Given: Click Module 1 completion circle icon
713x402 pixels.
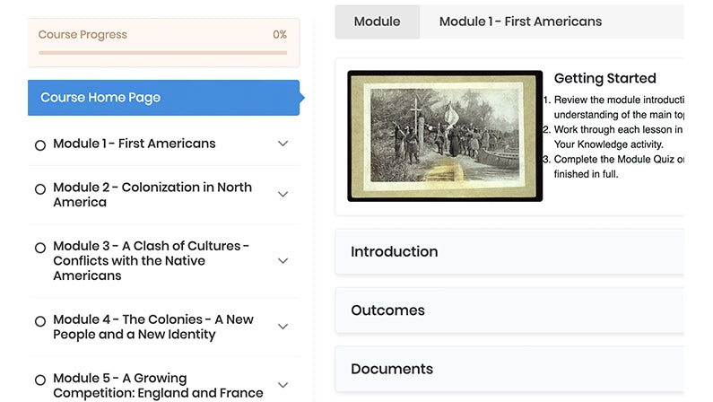Looking at the screenshot, I should pos(39,144).
